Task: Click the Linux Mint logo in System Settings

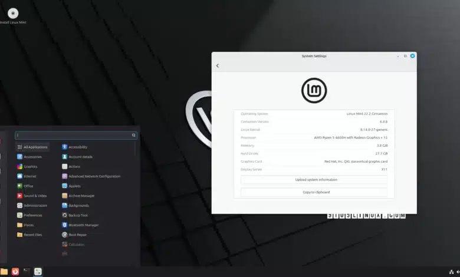Action: pyautogui.click(x=314, y=90)
